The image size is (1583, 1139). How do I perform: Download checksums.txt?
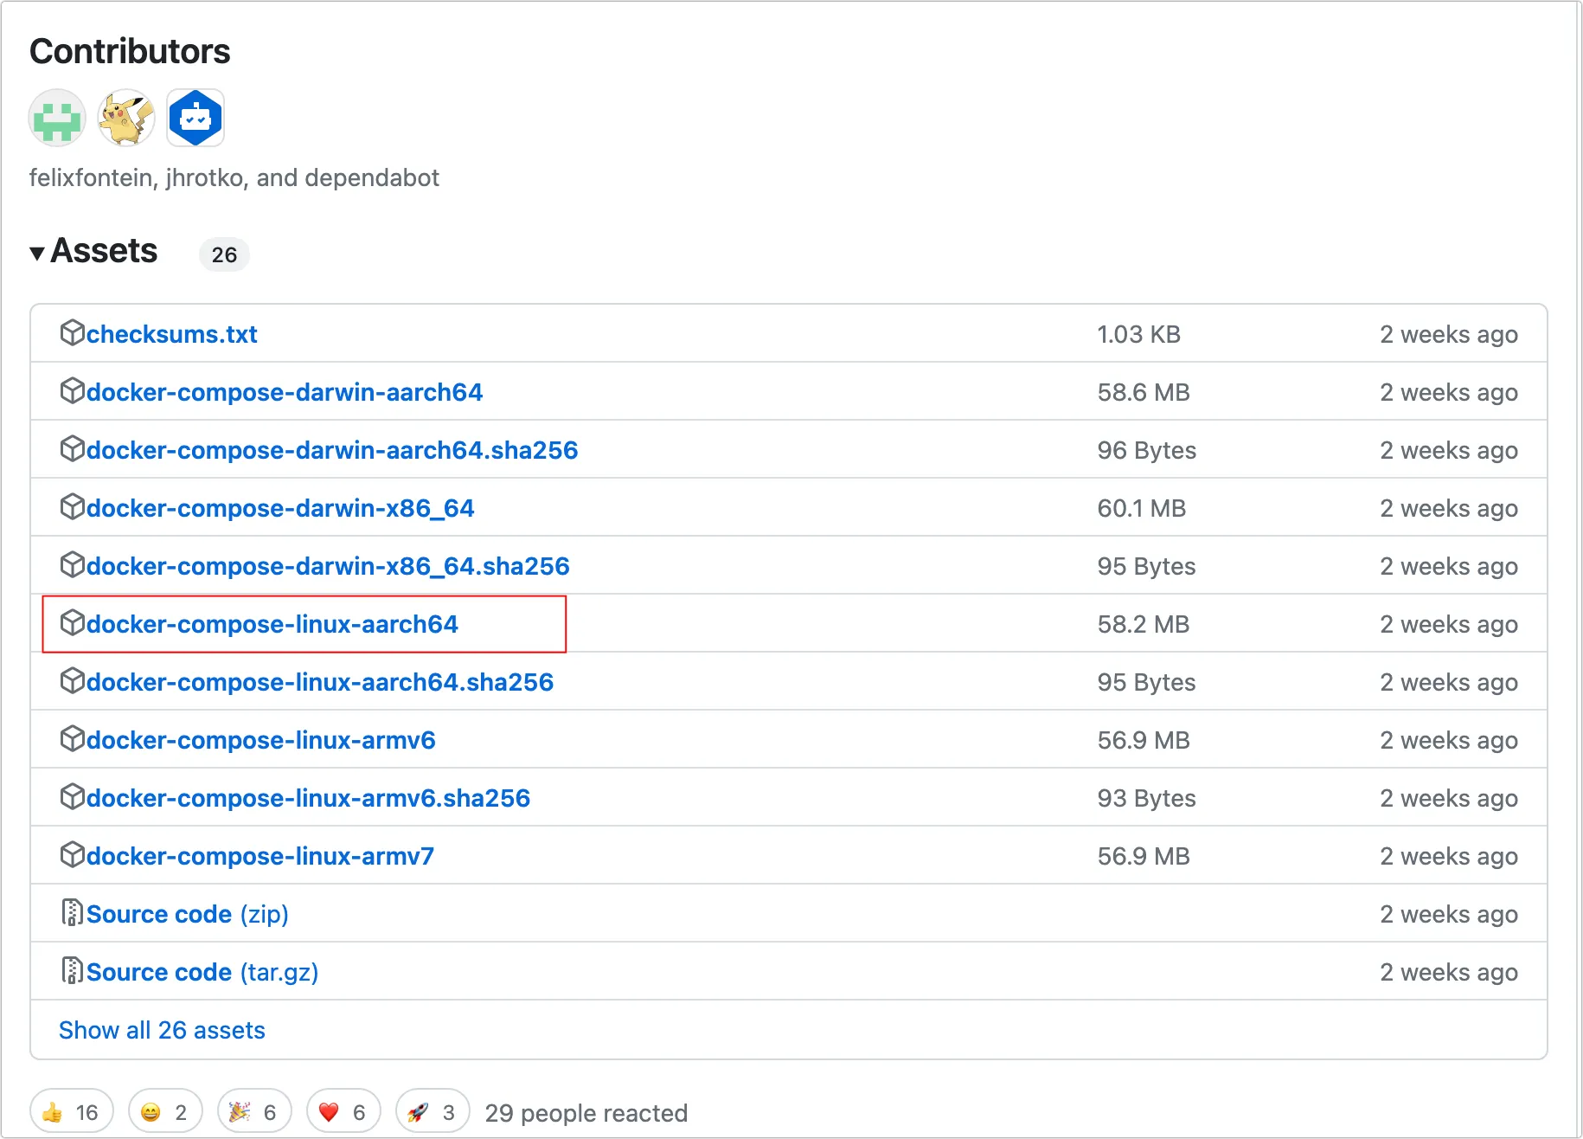tap(172, 334)
